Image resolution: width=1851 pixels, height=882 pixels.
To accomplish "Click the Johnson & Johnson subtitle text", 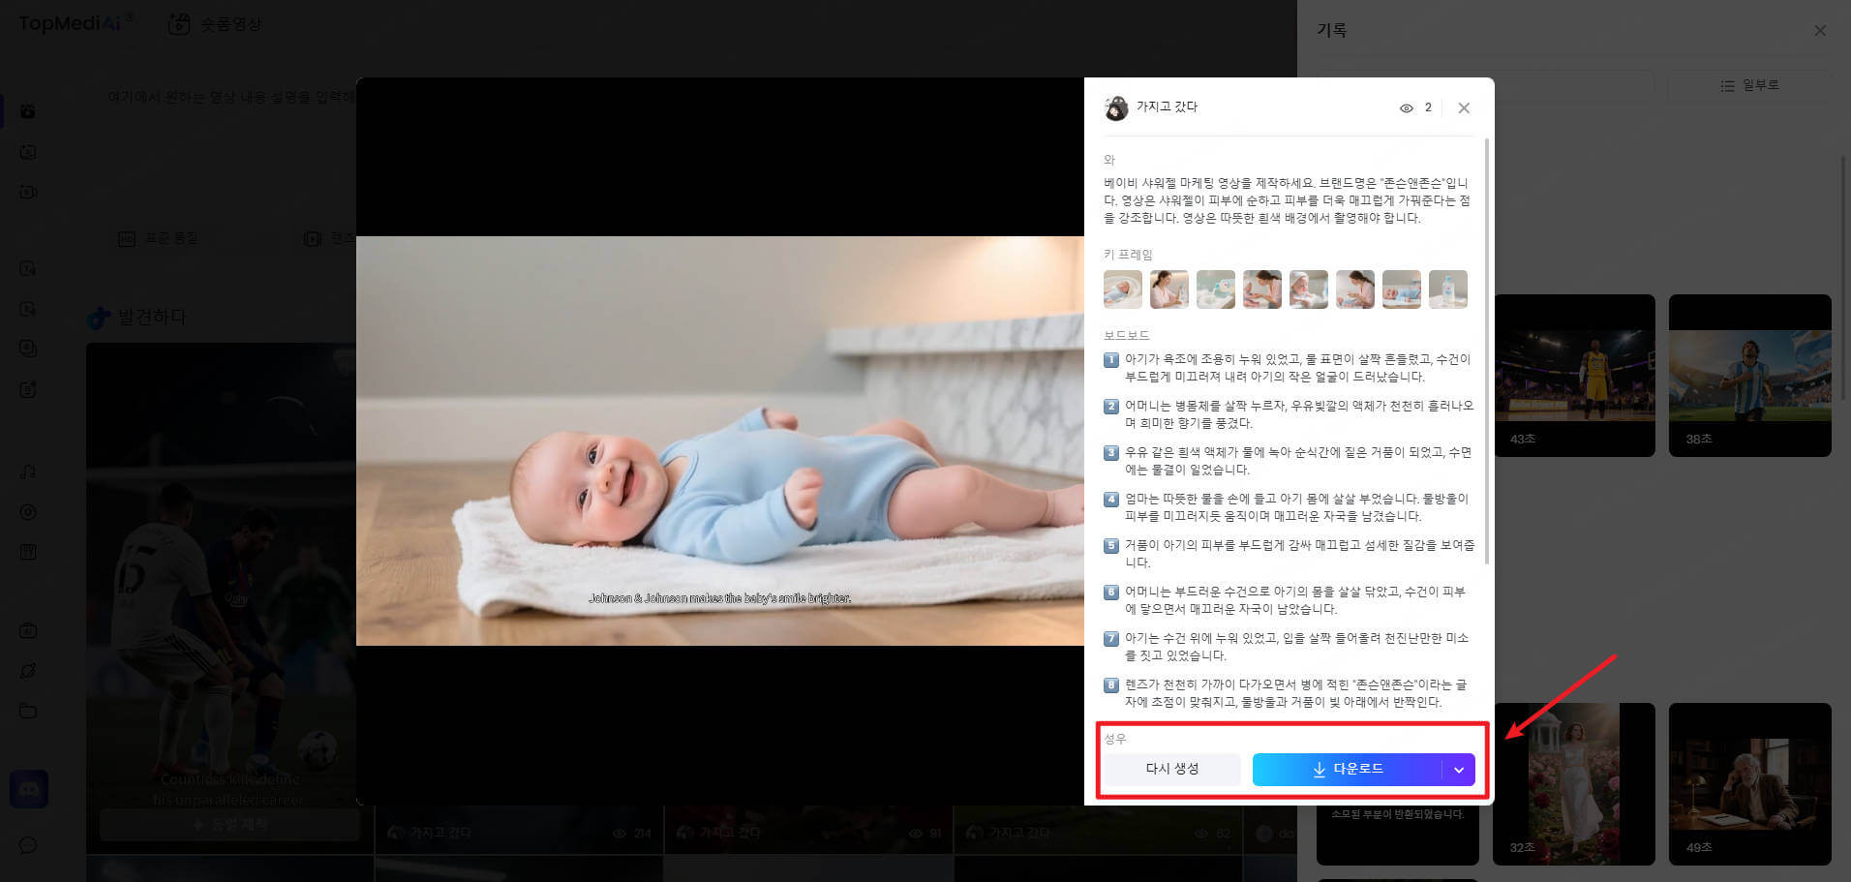I will 720,598.
